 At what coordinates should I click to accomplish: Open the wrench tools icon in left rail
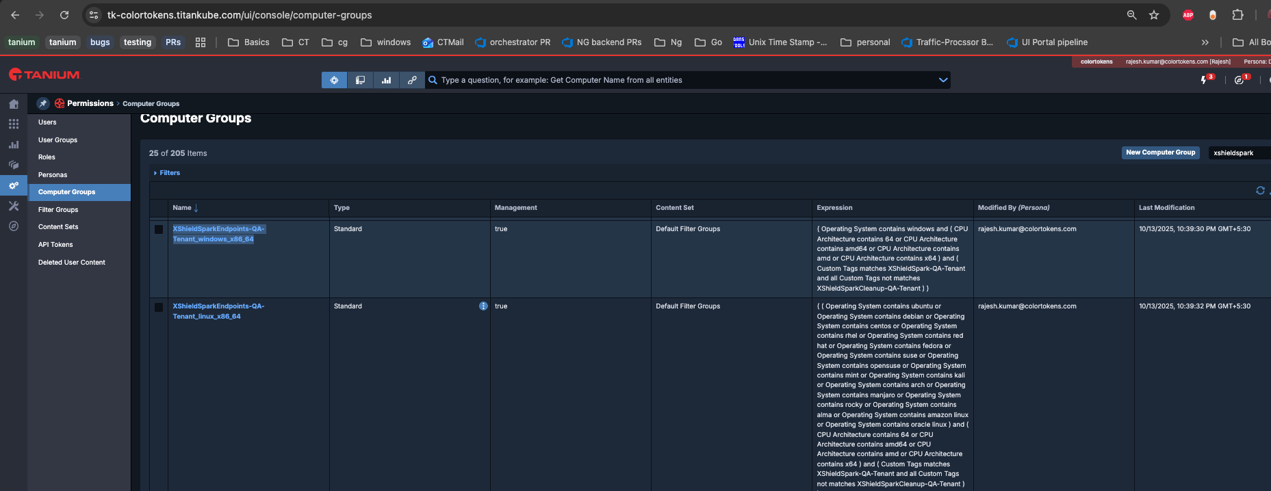(14, 206)
